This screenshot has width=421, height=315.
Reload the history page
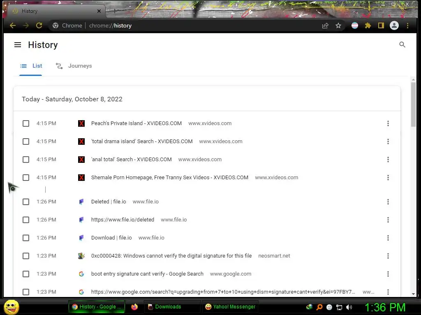click(x=39, y=26)
